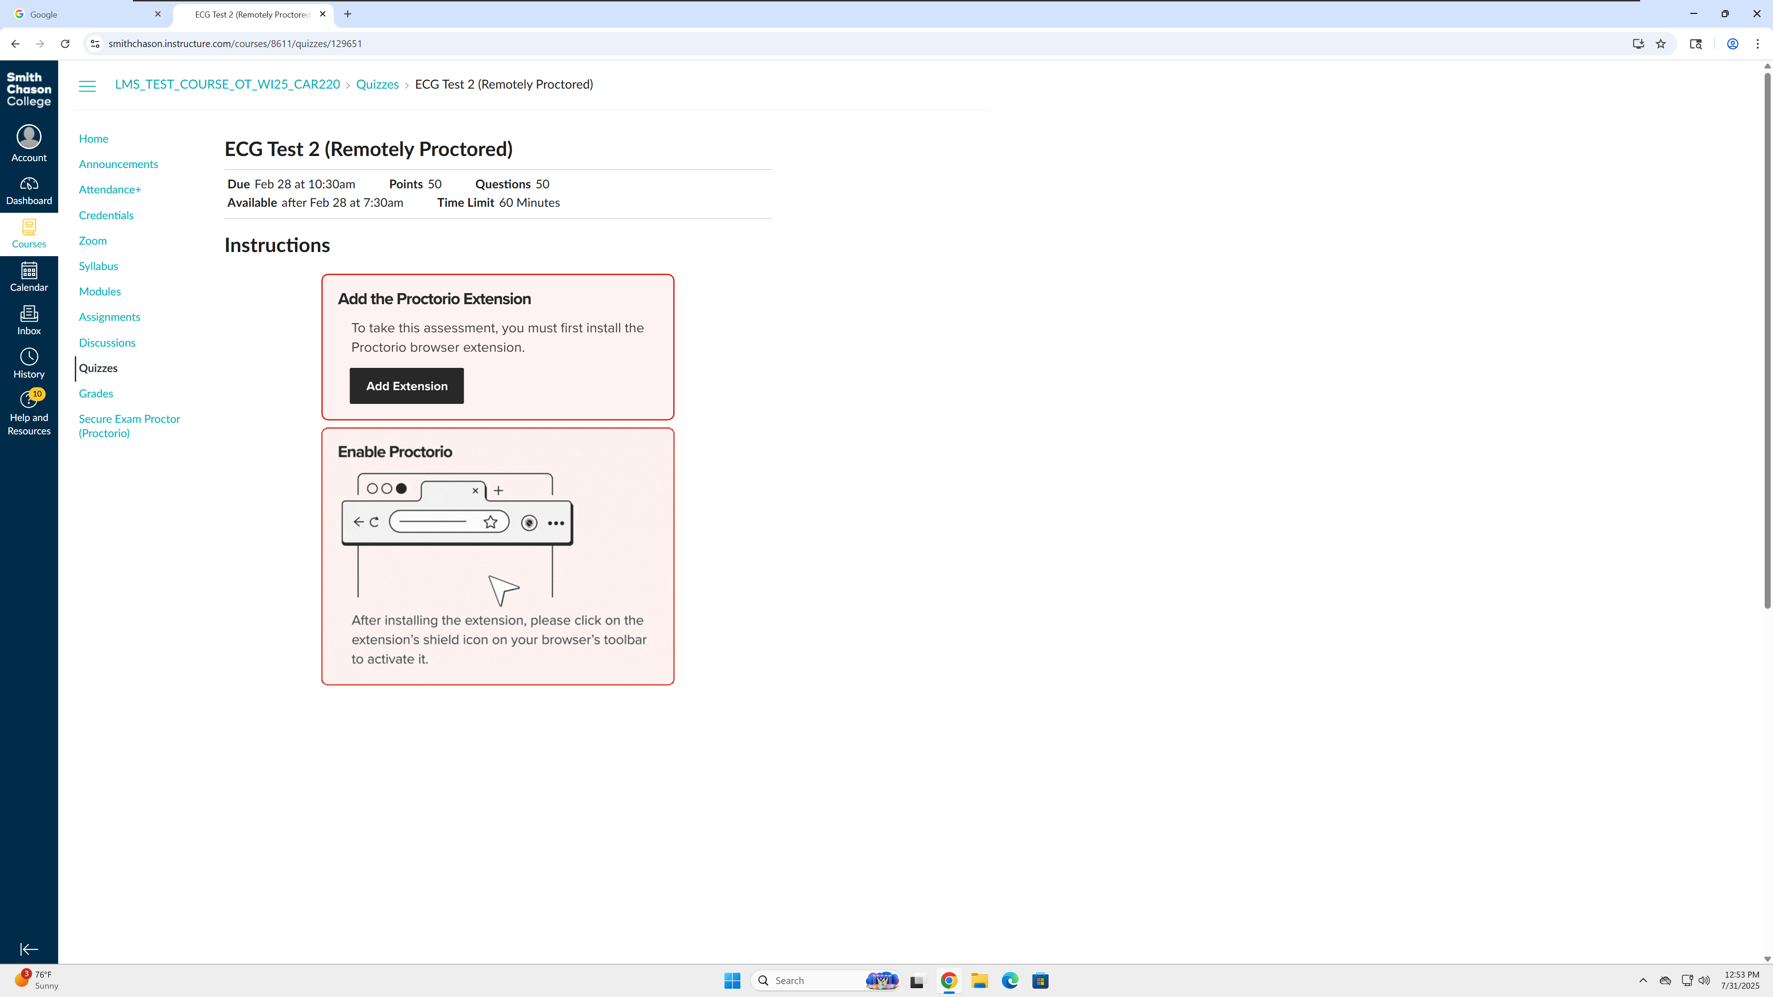This screenshot has width=1773, height=997.
Task: Open Help and Resources icon
Action: point(29,414)
